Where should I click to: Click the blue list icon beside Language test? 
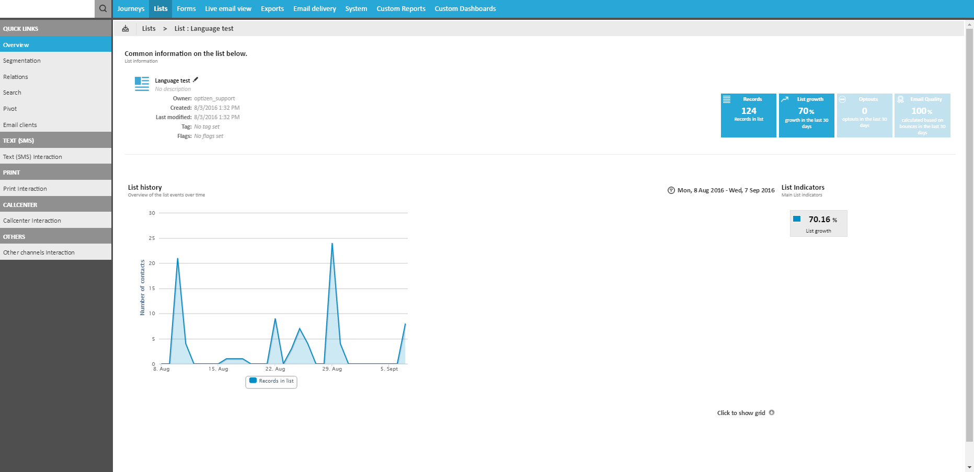point(142,84)
